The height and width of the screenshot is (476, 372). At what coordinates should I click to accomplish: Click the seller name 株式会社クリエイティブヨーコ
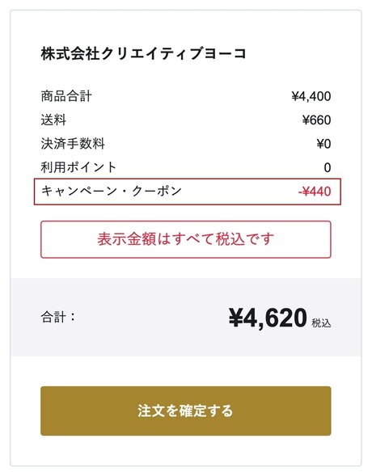143,53
